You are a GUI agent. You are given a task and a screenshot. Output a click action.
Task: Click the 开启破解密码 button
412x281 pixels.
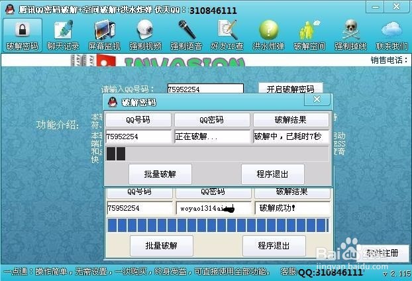[291, 89]
